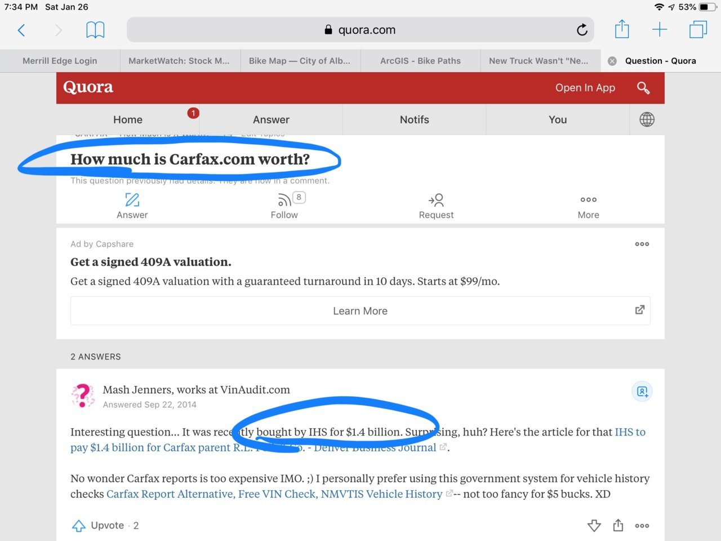Click Mash Jenners author name
Image resolution: width=721 pixels, height=541 pixels.
coord(137,390)
